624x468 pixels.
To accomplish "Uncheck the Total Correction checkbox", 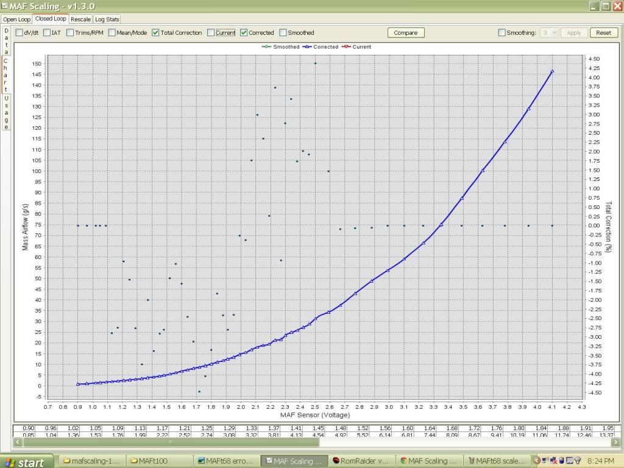I will [156, 33].
